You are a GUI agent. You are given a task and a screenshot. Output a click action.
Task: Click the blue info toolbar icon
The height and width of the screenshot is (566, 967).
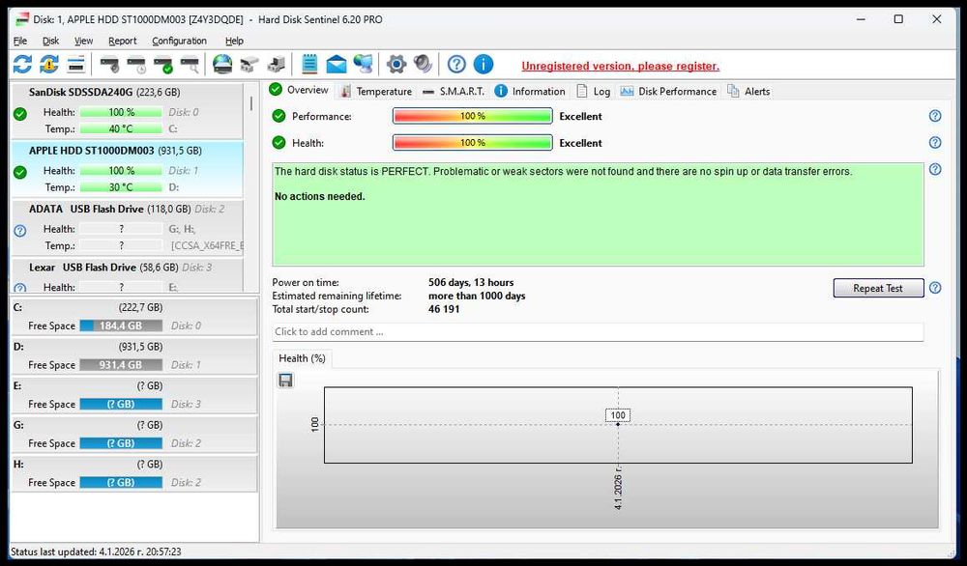click(483, 64)
